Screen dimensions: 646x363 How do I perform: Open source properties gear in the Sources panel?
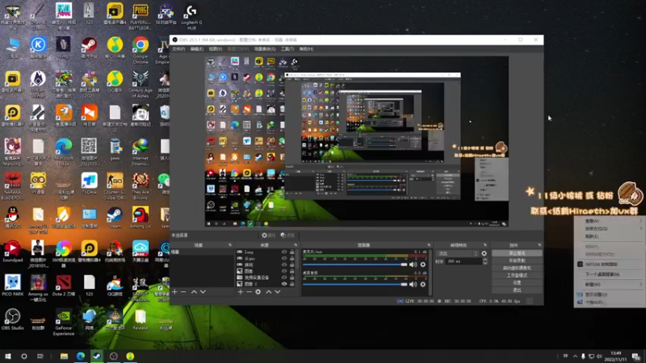click(x=258, y=292)
